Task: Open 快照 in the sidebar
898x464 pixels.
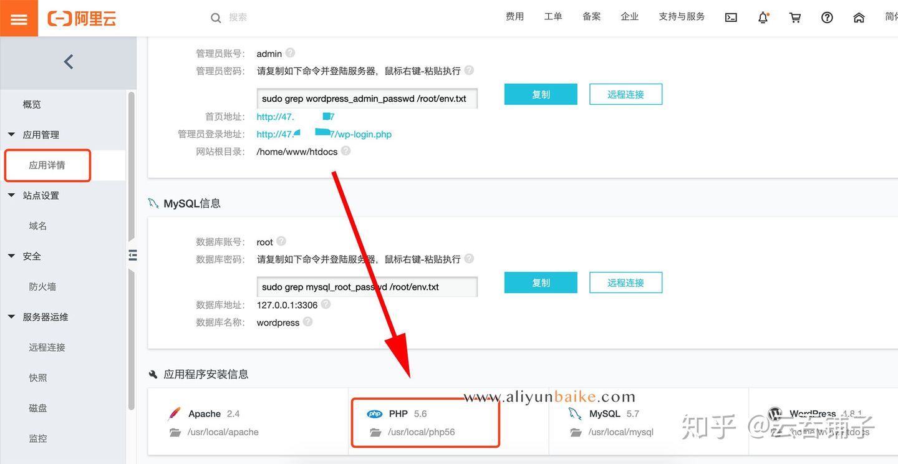Action: (38, 378)
